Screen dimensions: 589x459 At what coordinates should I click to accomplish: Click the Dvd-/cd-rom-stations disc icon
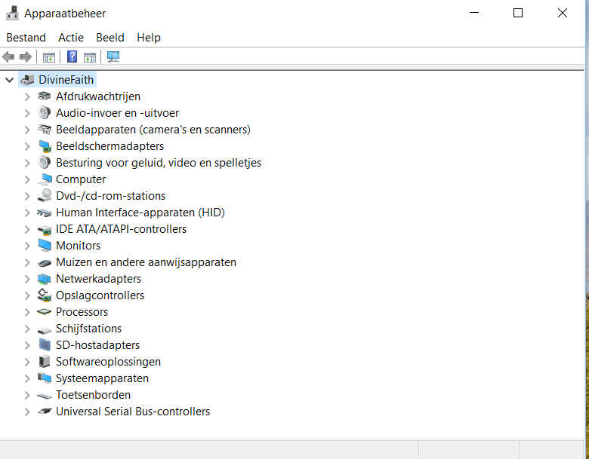click(45, 196)
